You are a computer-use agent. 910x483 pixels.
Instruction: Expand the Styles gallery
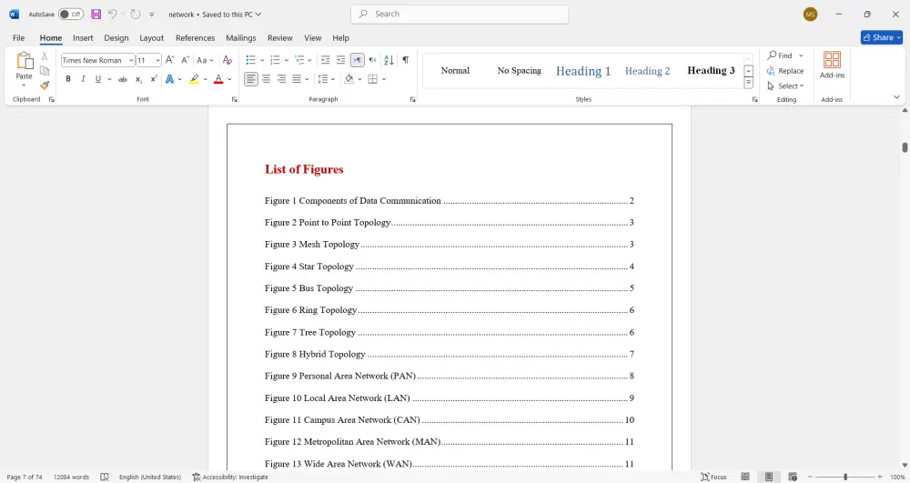pos(749,84)
